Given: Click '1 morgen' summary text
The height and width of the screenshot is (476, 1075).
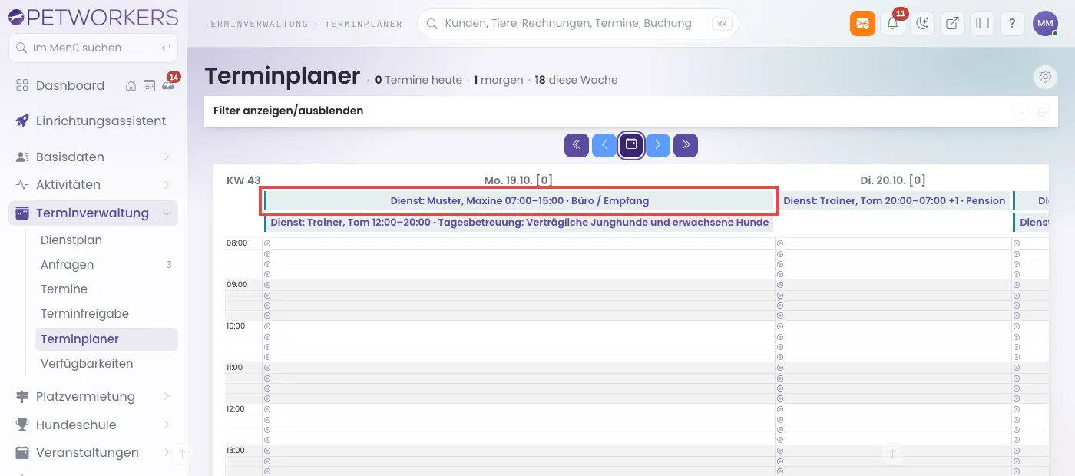Looking at the screenshot, I should click(498, 80).
